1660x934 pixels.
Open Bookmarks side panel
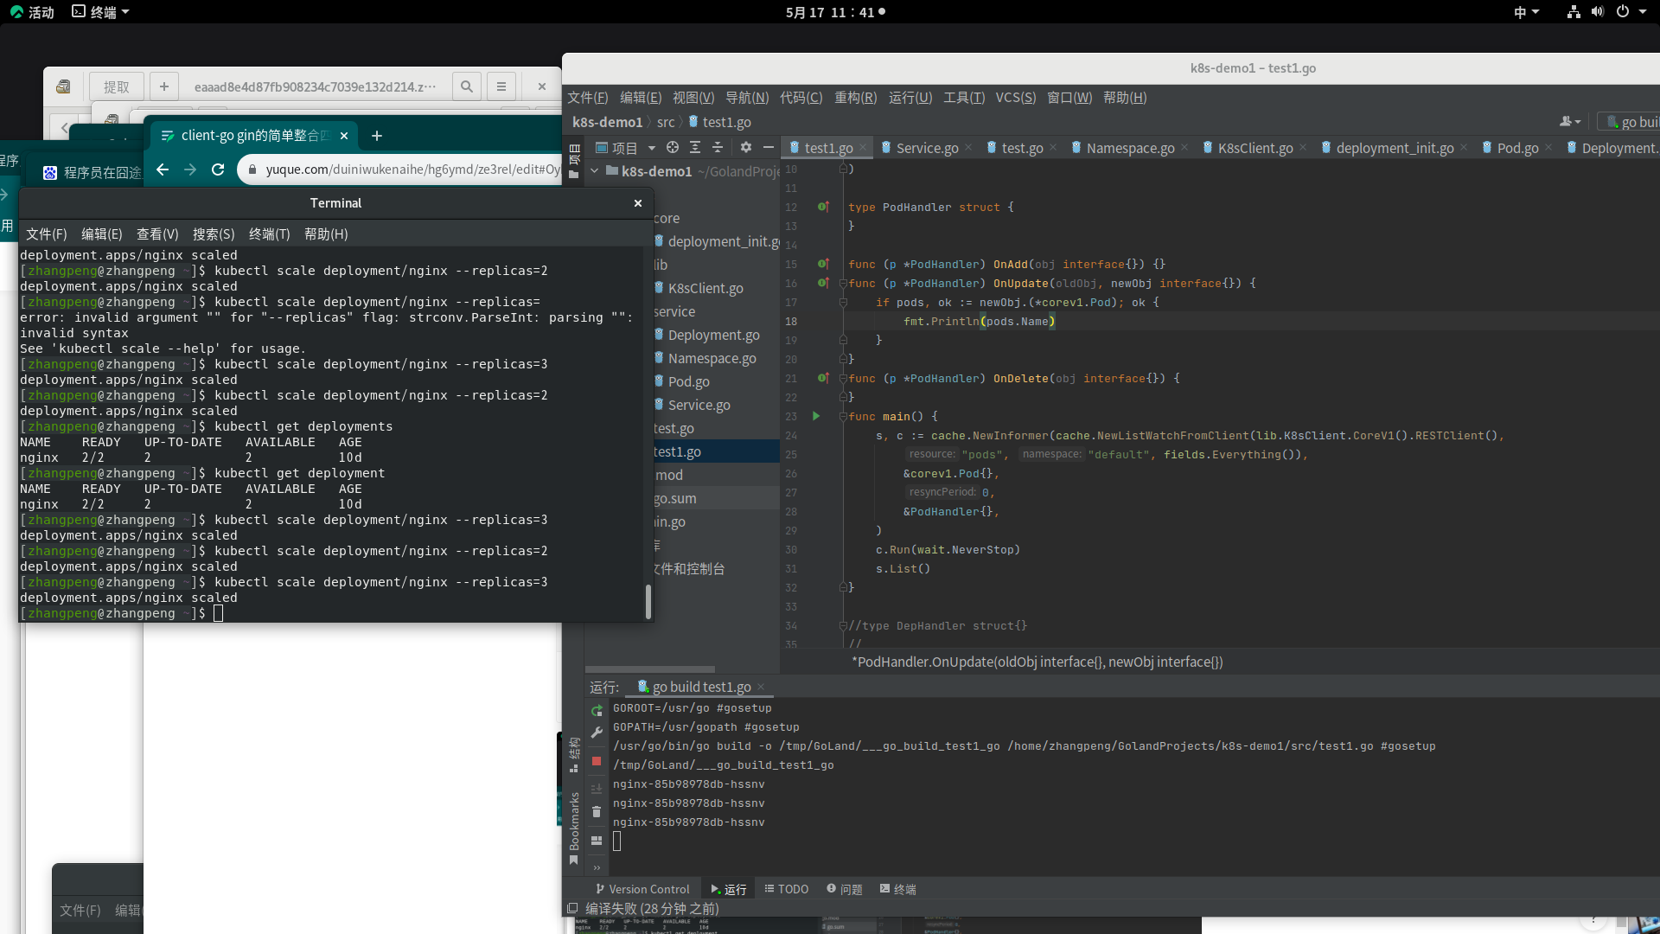573,828
